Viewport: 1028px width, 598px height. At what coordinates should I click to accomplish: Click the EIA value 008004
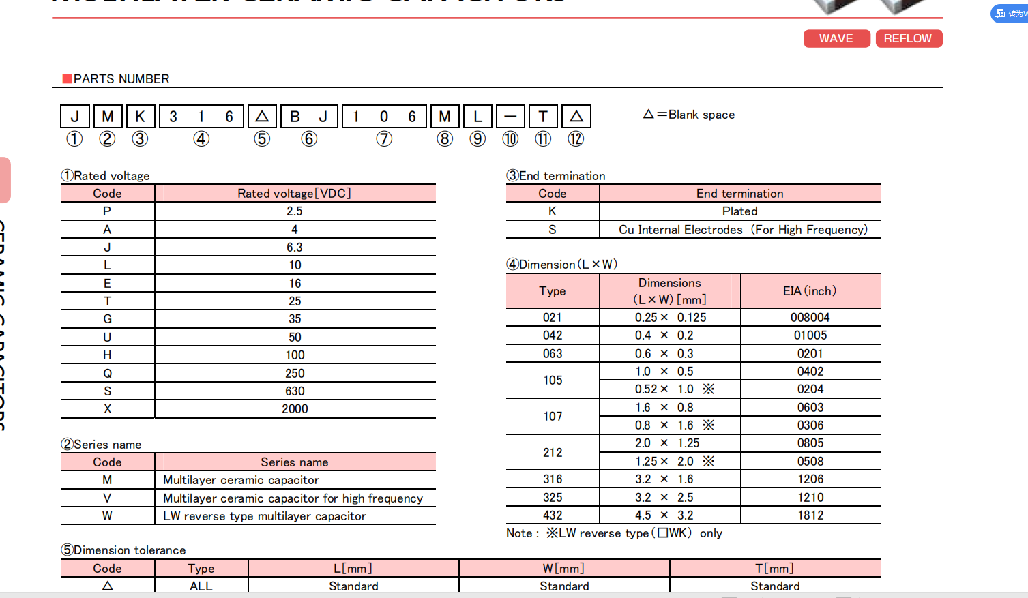810,318
